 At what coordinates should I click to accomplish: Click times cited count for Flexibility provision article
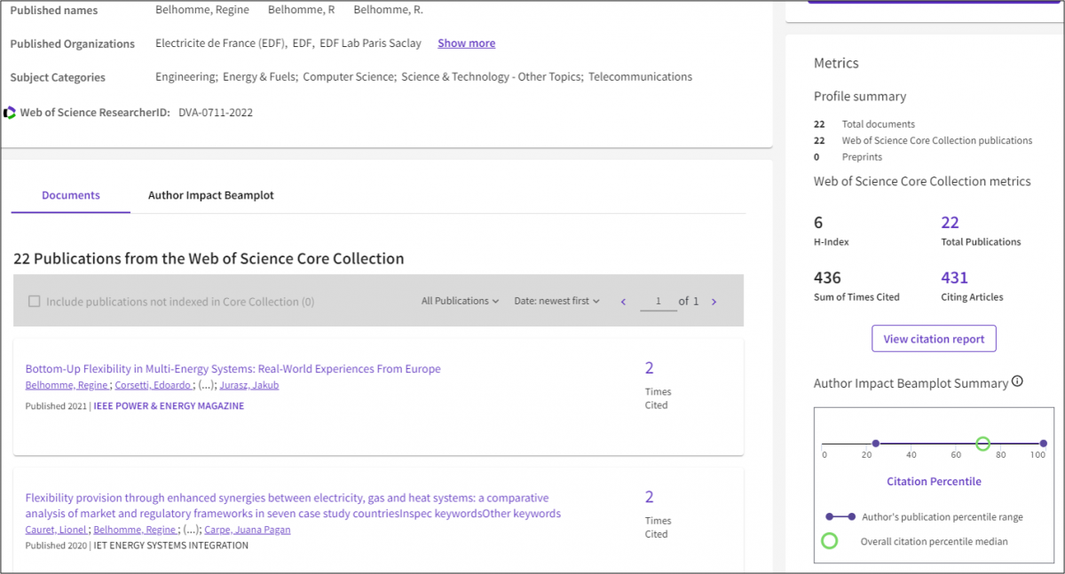(650, 497)
